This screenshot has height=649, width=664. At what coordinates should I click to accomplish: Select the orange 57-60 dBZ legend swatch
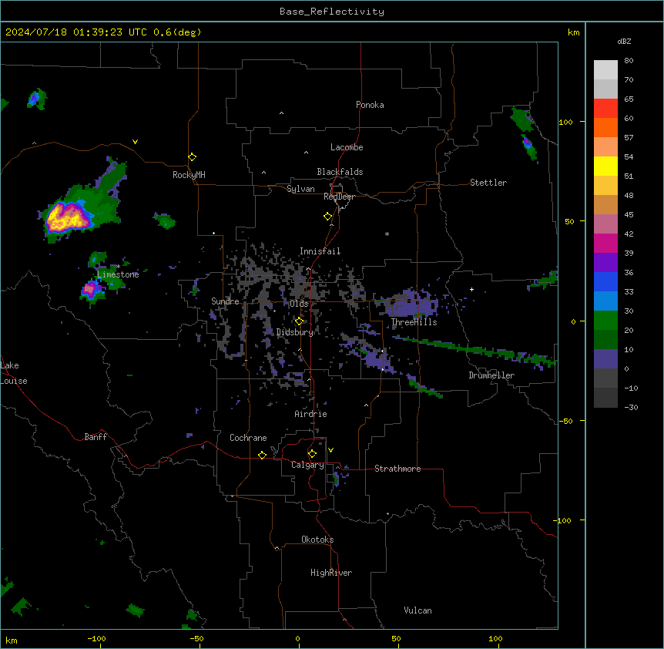click(x=605, y=127)
